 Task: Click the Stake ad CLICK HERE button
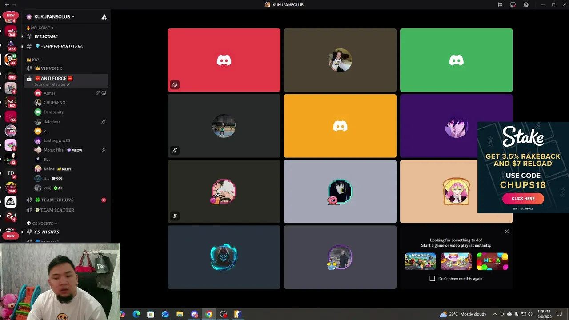[x=523, y=199]
